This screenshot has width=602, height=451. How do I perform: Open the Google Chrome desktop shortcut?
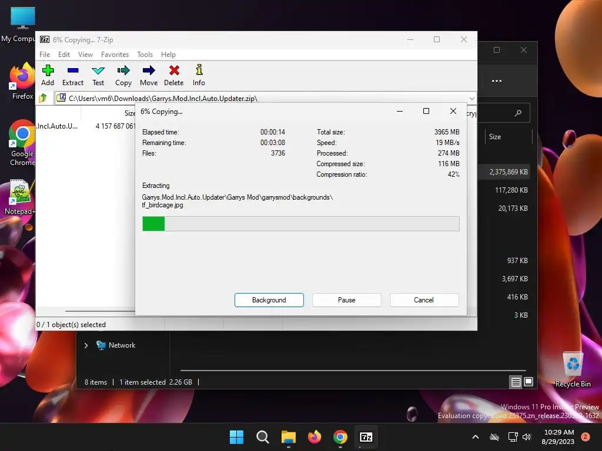click(x=22, y=143)
